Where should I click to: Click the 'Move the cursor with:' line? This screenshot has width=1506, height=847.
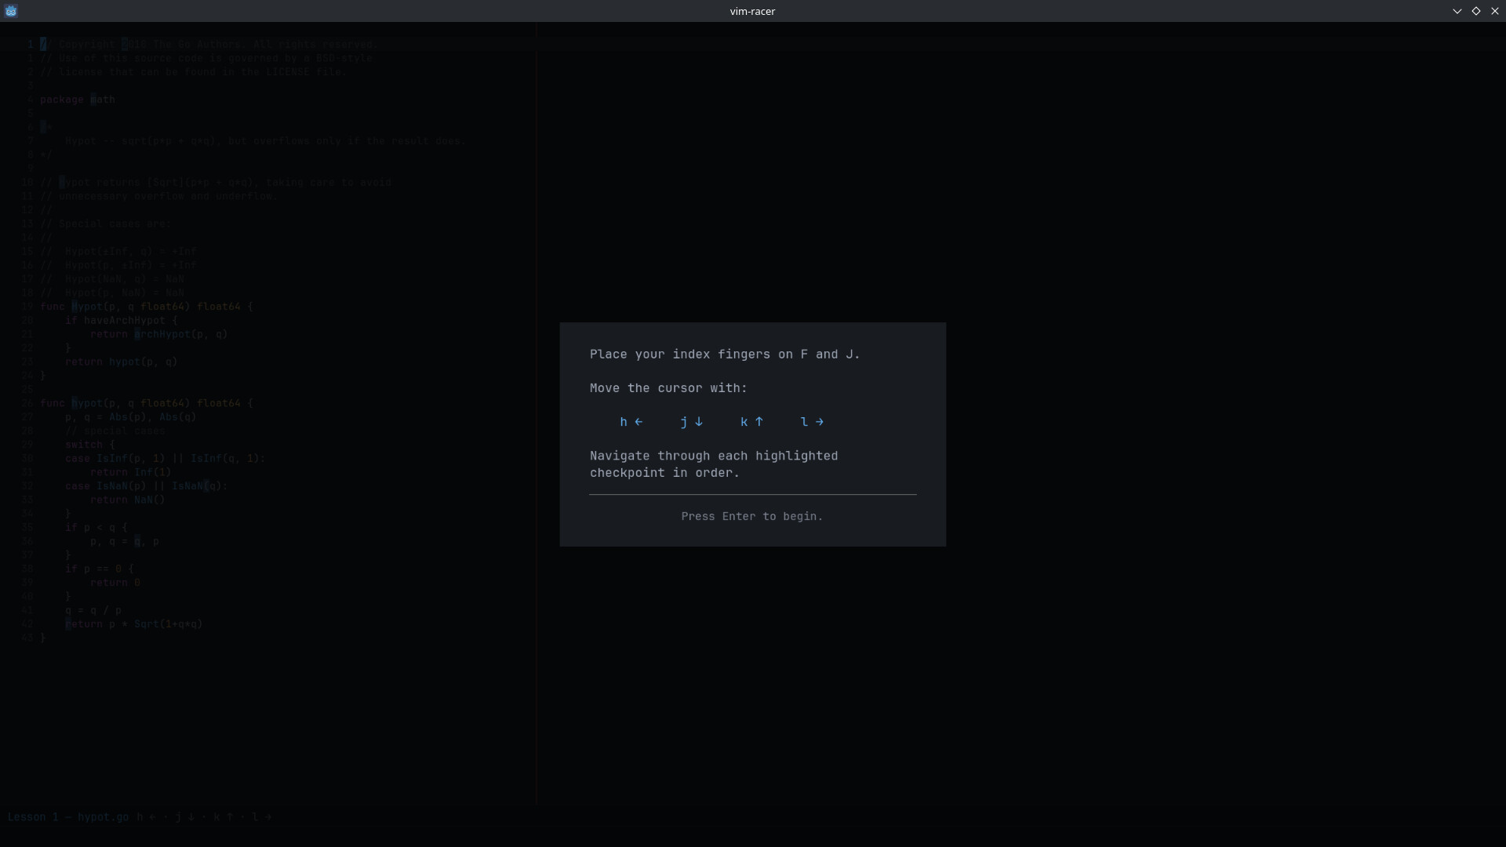click(668, 388)
